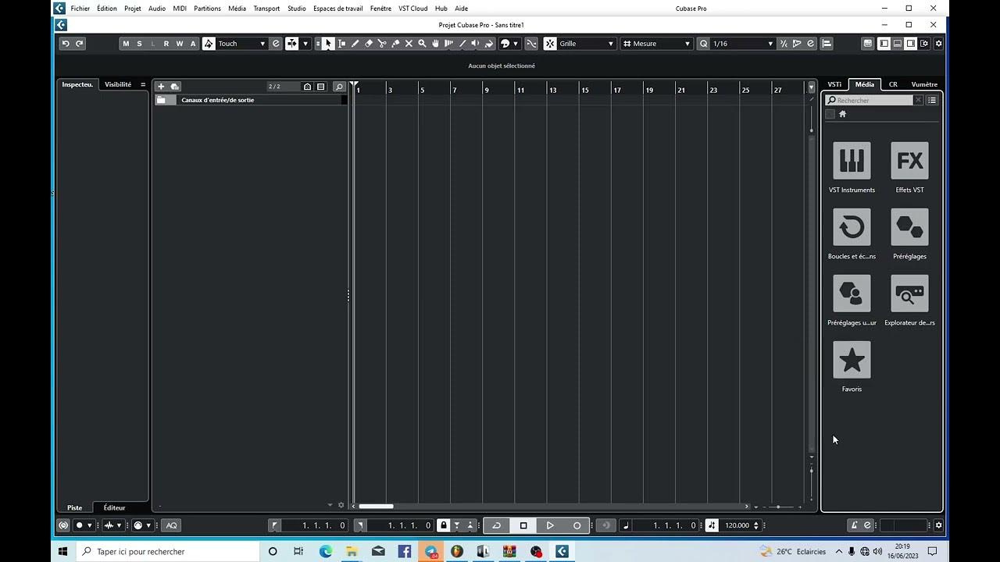Toggle AQ auto-quantize button

pyautogui.click(x=171, y=525)
